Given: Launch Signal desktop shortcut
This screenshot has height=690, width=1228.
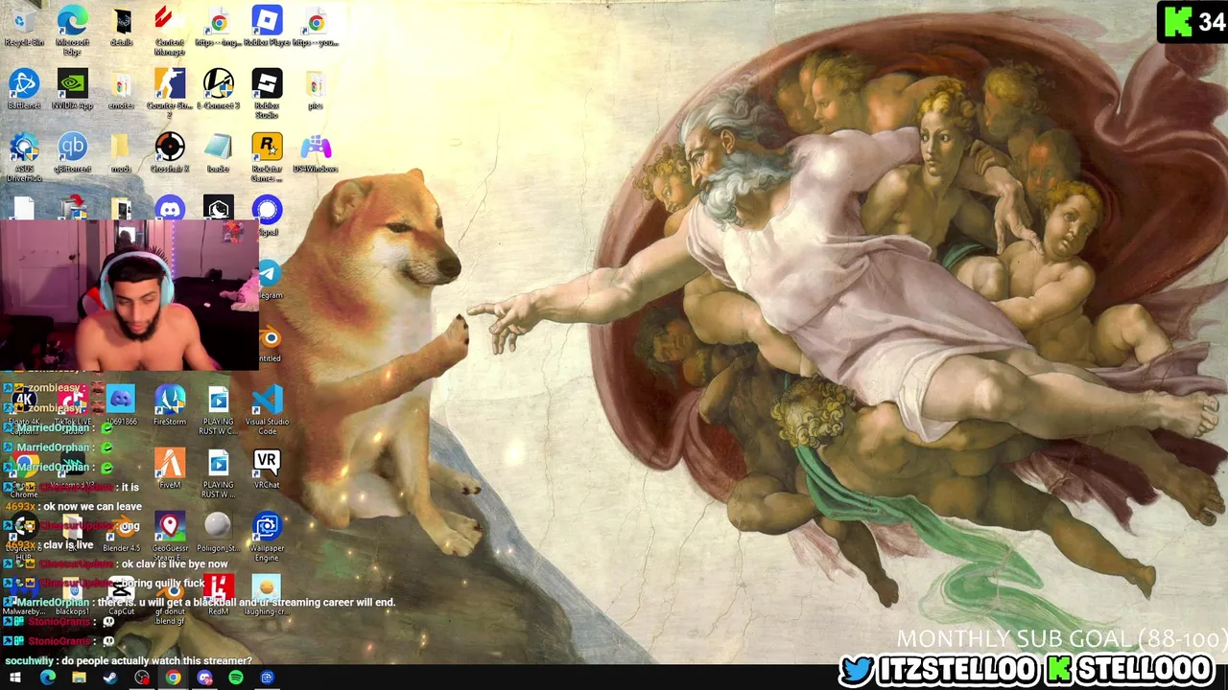Looking at the screenshot, I should coord(268,216).
